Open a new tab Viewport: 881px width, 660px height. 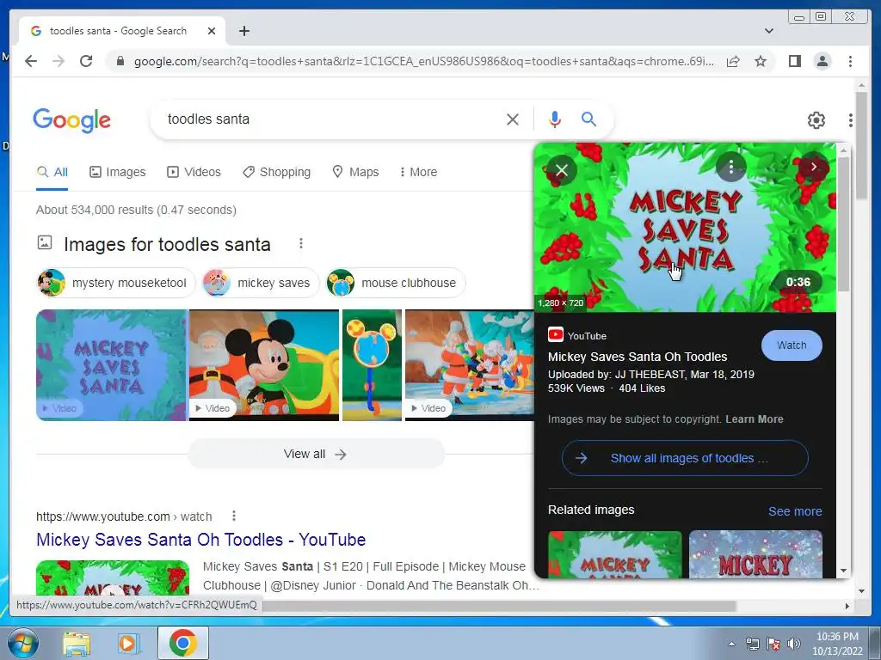(243, 31)
